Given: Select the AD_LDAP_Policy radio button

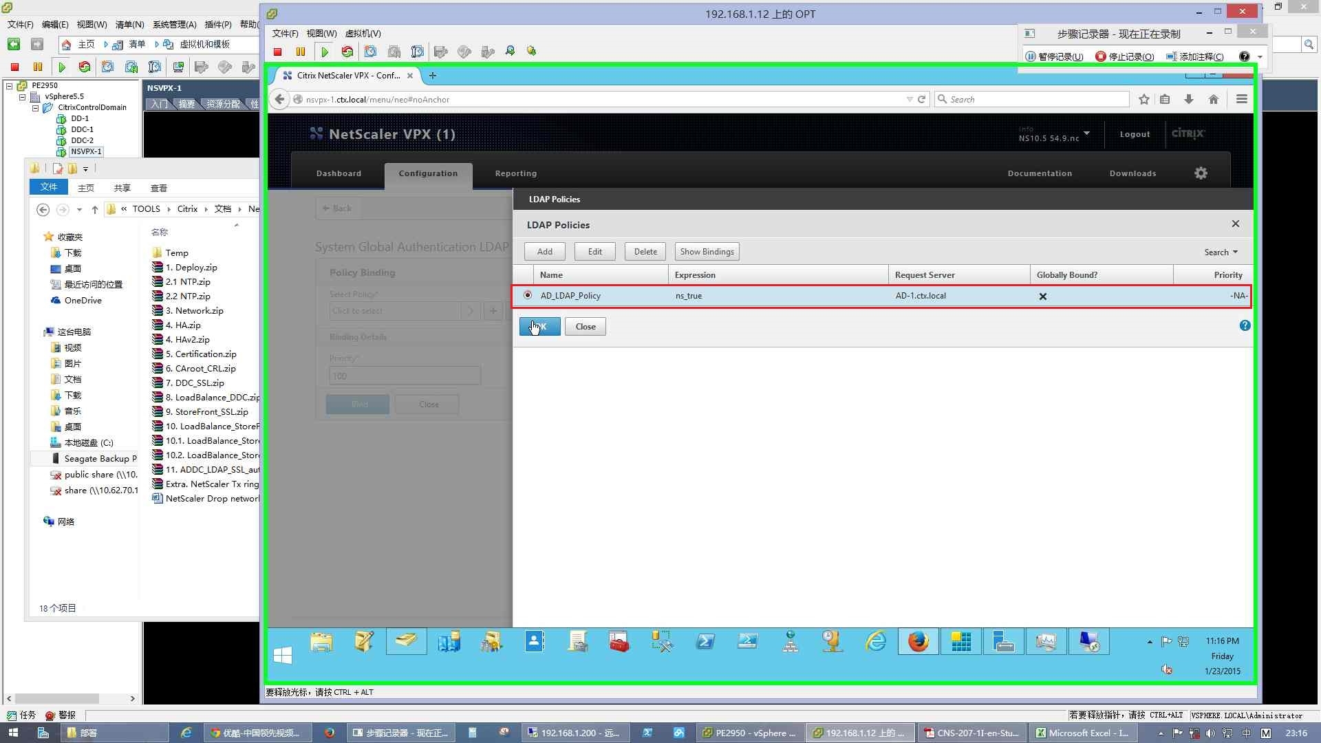Looking at the screenshot, I should point(528,295).
